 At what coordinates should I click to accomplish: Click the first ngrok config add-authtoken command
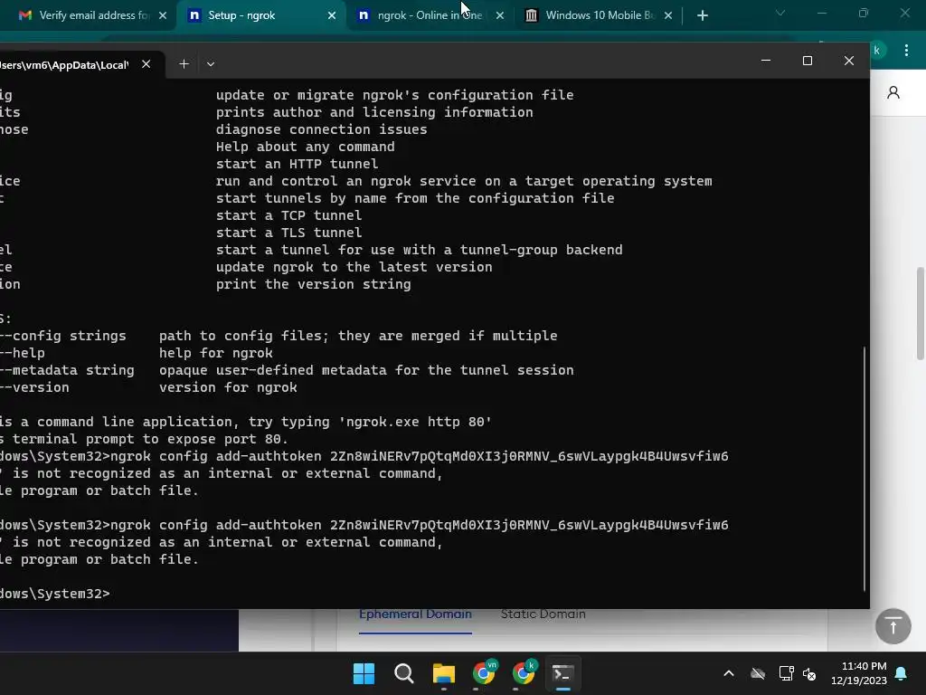[x=420, y=456]
